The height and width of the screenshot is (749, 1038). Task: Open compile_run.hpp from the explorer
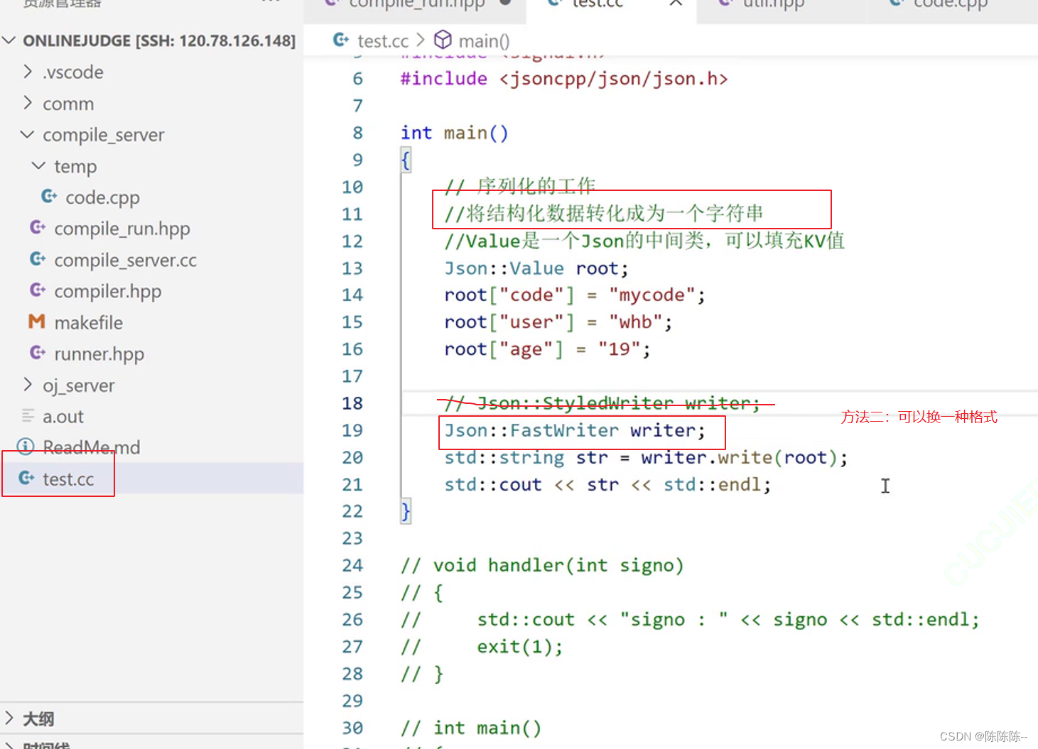click(122, 229)
